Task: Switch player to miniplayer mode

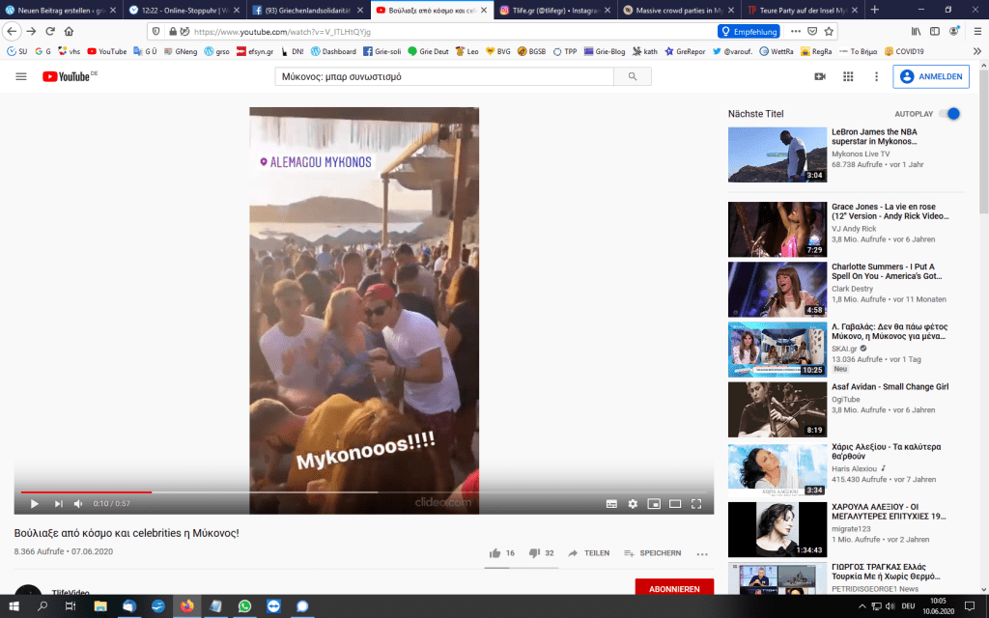Action: pyautogui.click(x=654, y=503)
